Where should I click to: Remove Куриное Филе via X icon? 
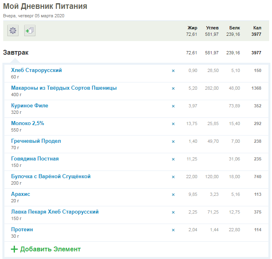point(173,106)
